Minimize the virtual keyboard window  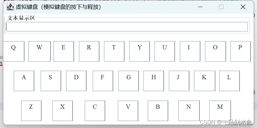click(x=200, y=7)
